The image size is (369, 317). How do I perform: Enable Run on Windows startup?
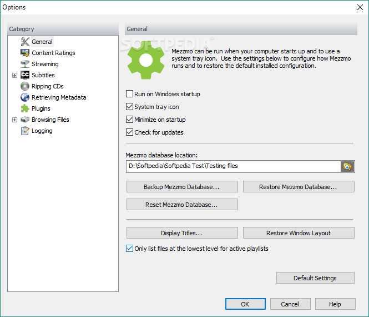point(129,94)
